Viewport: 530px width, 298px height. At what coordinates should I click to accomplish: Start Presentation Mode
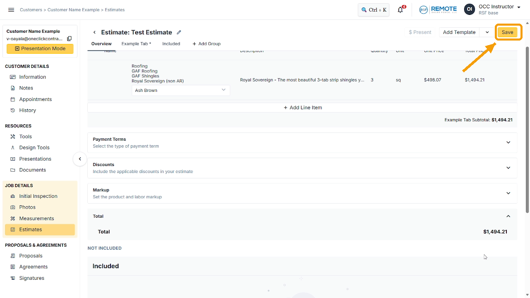40,48
